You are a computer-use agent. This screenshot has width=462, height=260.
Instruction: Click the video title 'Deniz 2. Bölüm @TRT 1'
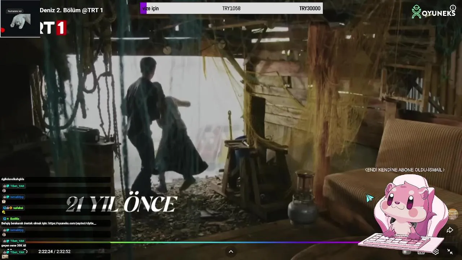click(x=71, y=10)
